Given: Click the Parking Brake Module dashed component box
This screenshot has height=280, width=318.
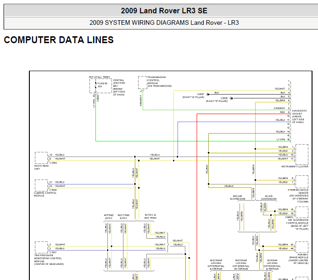Looking at the screenshot, I should (x=302, y=247).
